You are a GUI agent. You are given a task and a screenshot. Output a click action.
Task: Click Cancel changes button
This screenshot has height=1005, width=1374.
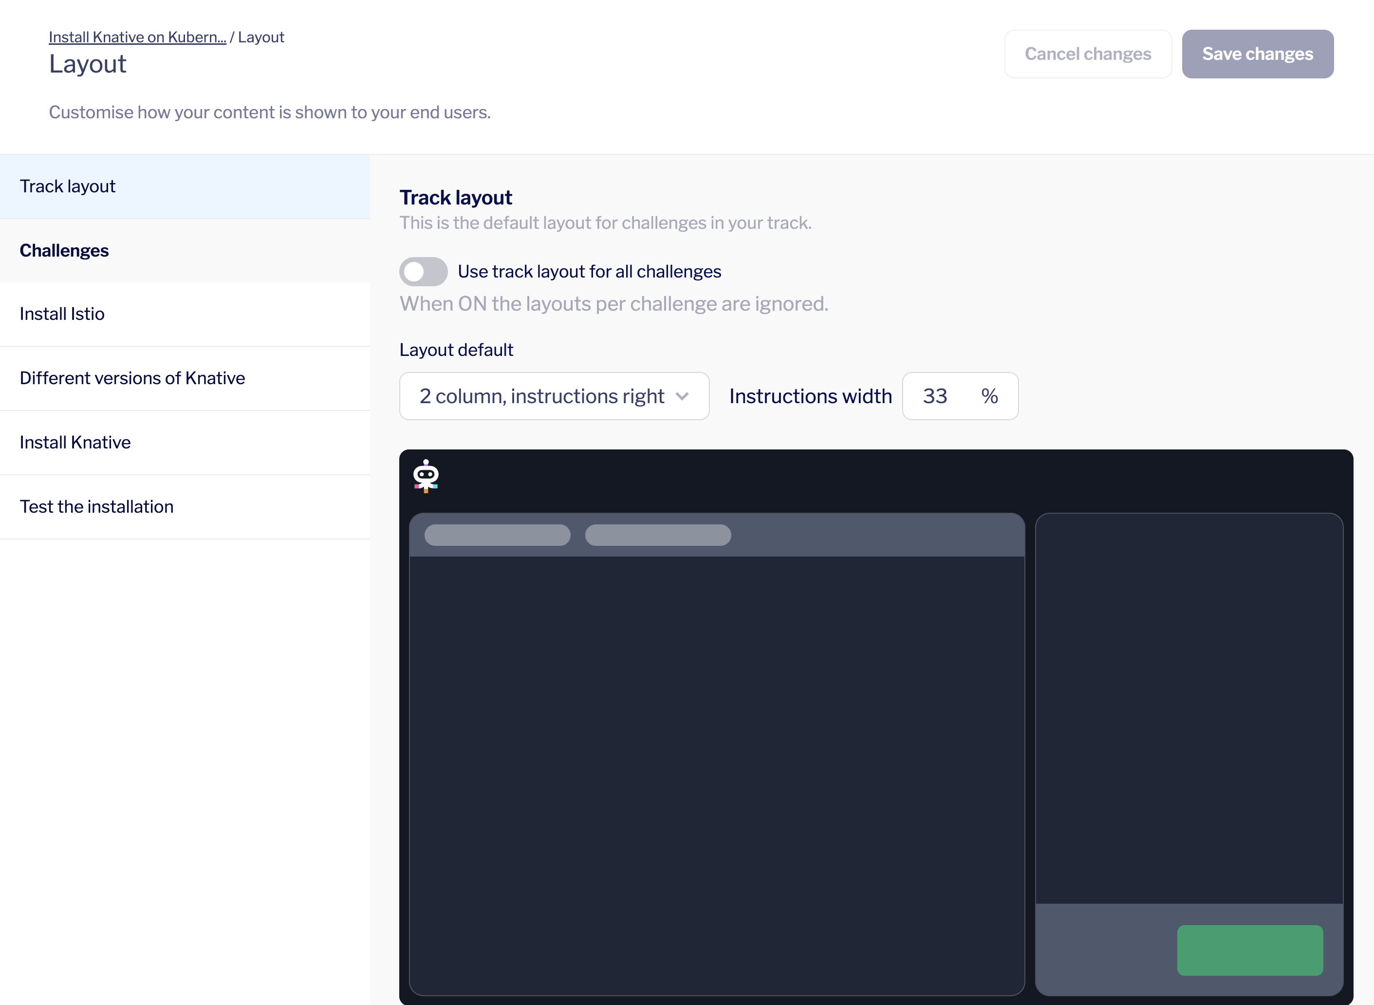[1088, 54]
